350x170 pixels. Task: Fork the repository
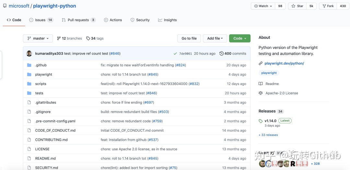pyautogui.click(x=328, y=6)
